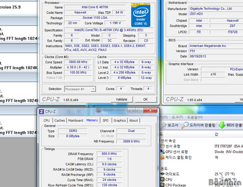Viewport: 243px width, 187px height.
Task: Click the 6 MBytes Level 3 cache value
Action: 124,78
